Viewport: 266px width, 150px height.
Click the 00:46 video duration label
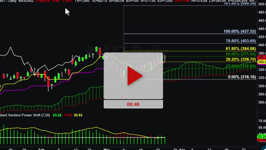[133, 104]
